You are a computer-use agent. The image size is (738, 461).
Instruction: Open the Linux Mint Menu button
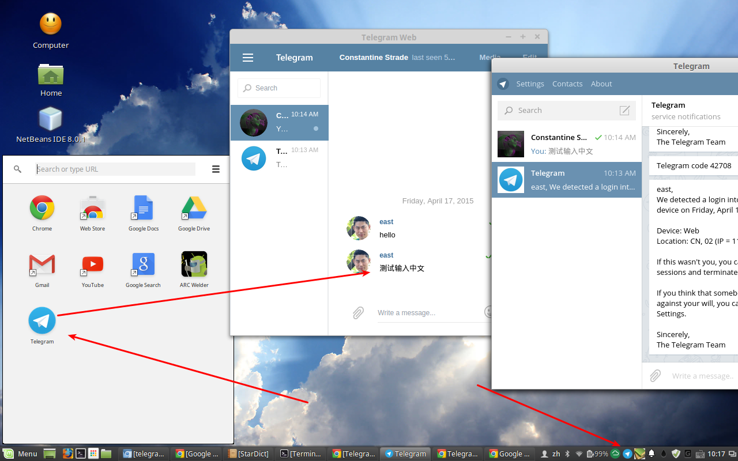pos(21,454)
